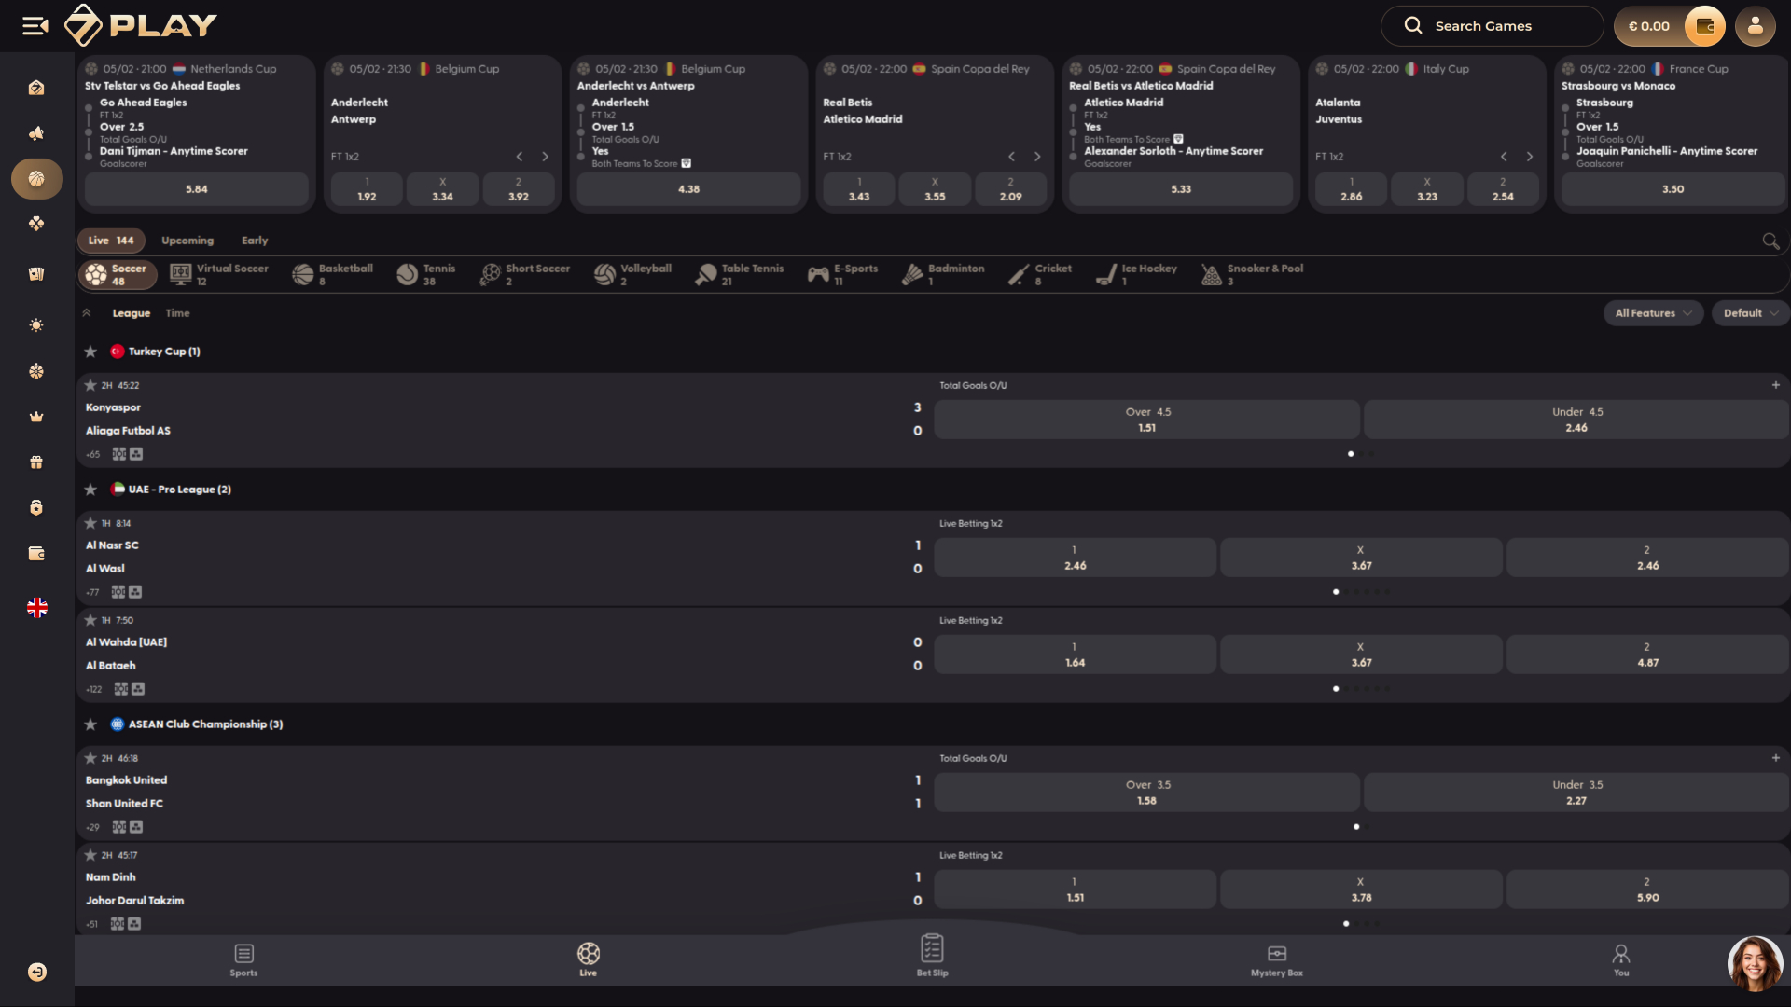
Task: Open the Default sorting dropdown
Action: [x=1749, y=313]
